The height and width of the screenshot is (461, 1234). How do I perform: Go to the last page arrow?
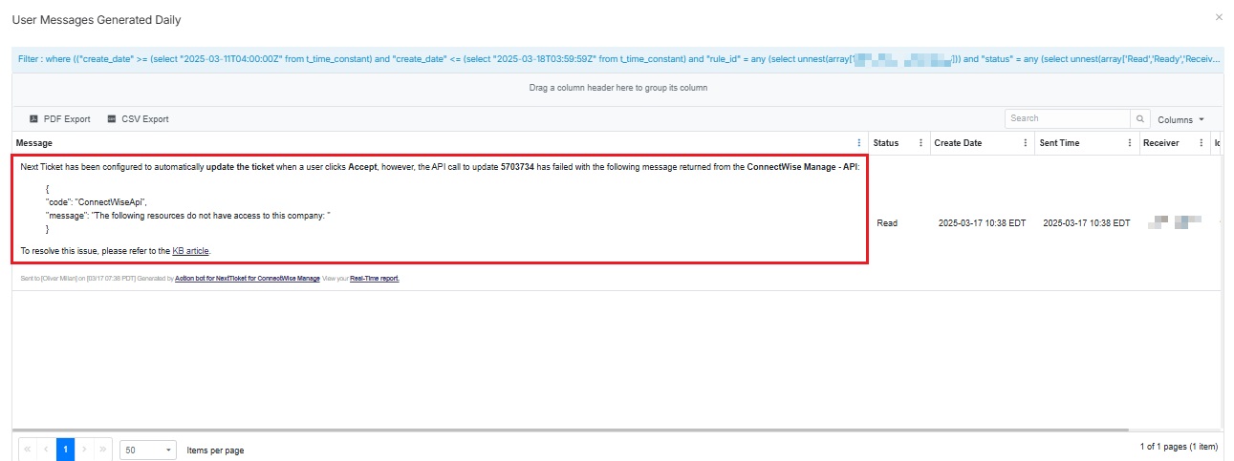103,449
